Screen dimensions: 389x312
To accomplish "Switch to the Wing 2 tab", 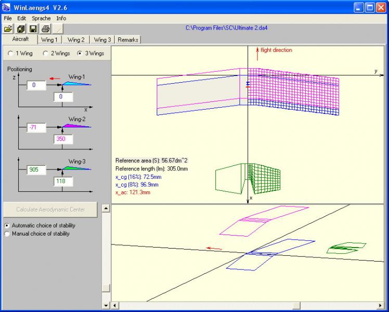I will point(76,40).
